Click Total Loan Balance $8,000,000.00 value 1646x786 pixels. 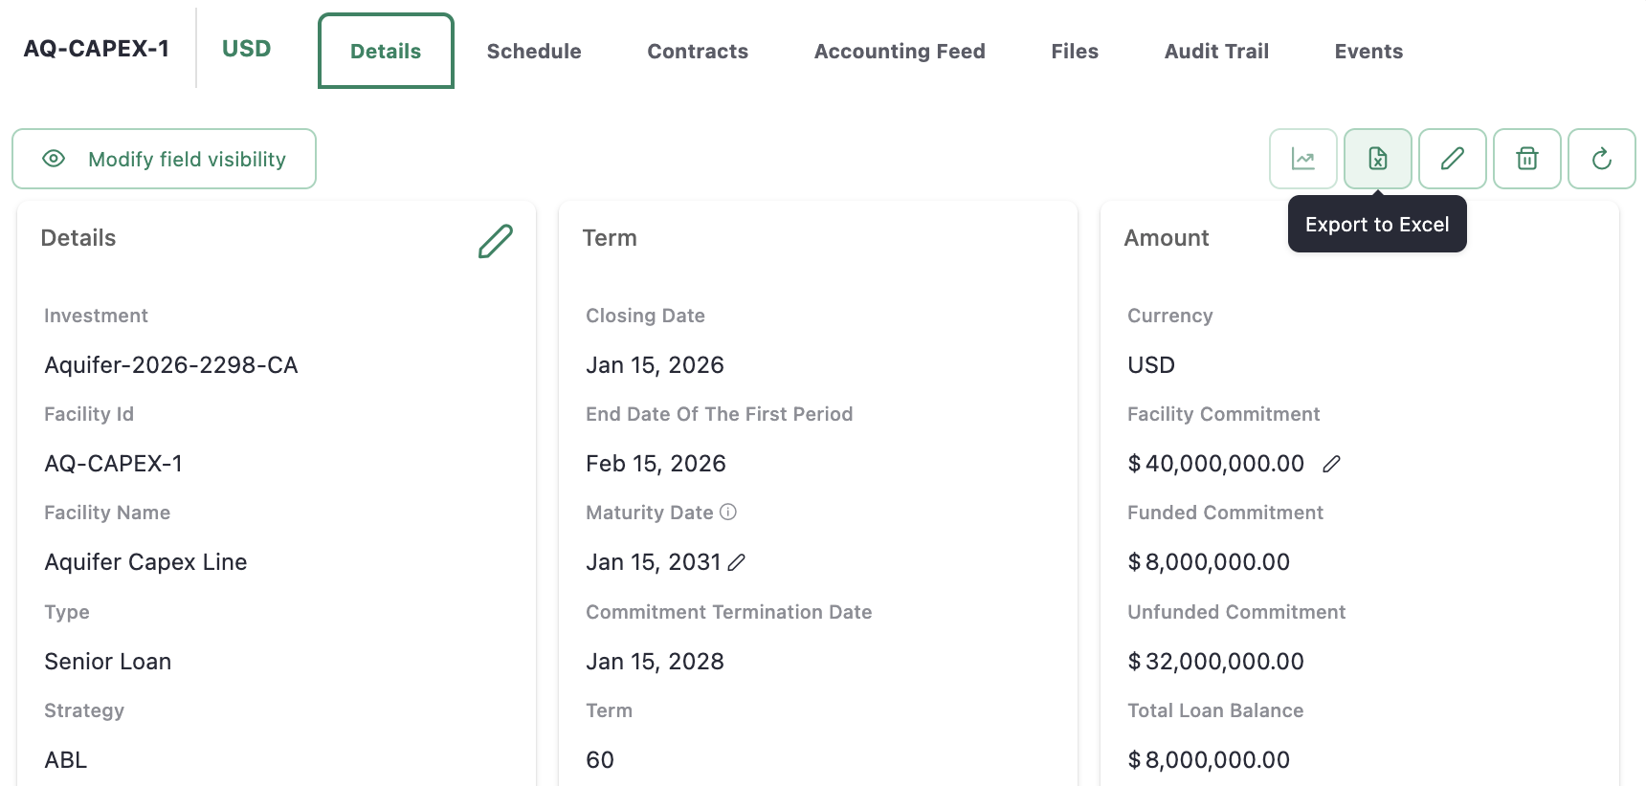click(1209, 760)
